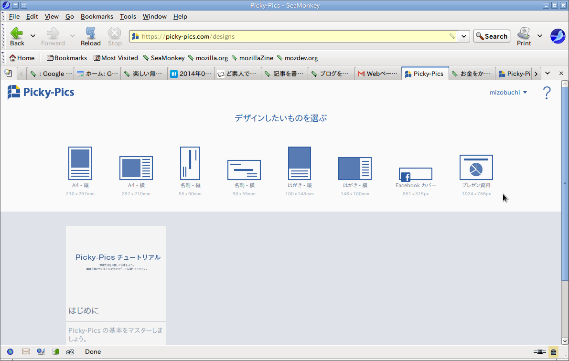Select the A4 portrait (A4 - 縦) design icon
Screen dimensions: 569x361
(80, 163)
